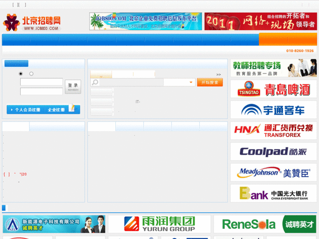
Task: Open the red 2011 网络+现场 banner
Action: (261, 21)
